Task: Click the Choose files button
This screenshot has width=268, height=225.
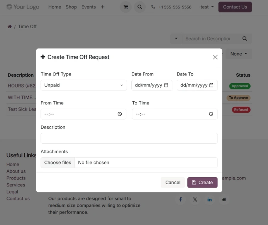Action: (x=58, y=163)
